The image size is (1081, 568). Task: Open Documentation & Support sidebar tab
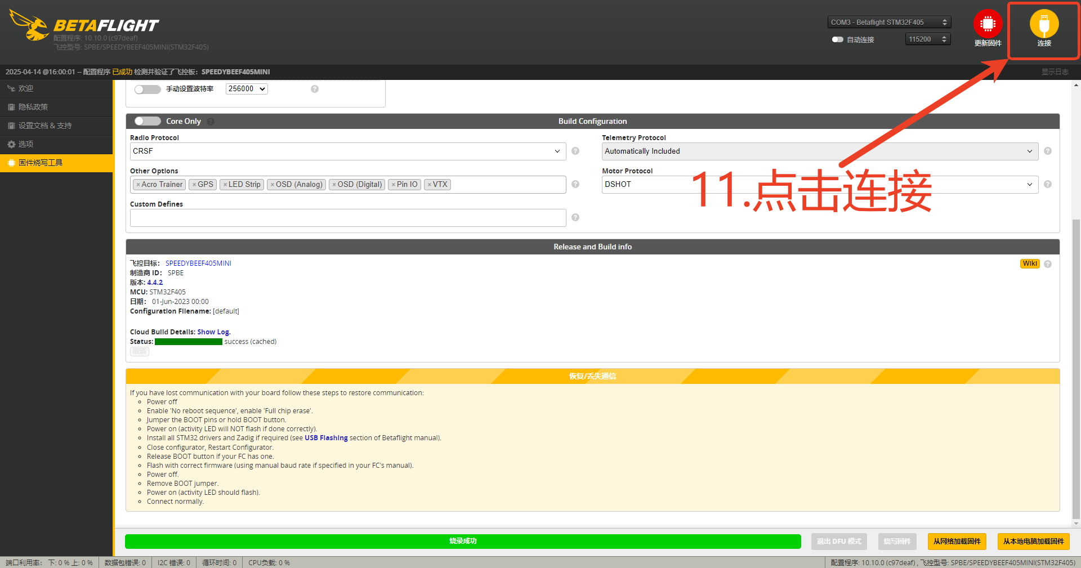pyautogui.click(x=56, y=126)
